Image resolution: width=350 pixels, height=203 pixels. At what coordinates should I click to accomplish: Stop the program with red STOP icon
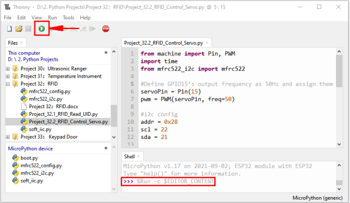(106, 29)
